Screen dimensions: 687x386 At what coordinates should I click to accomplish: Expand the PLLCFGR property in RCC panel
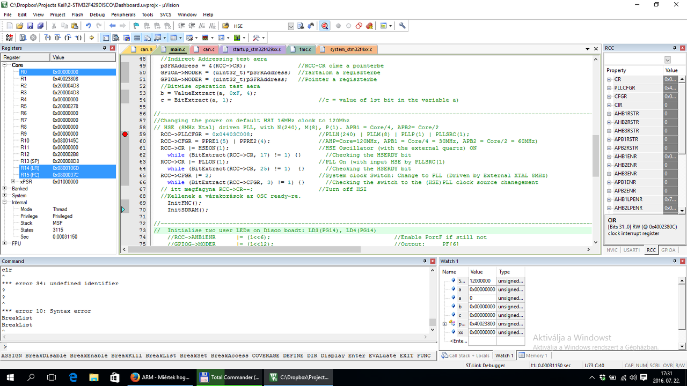609,88
